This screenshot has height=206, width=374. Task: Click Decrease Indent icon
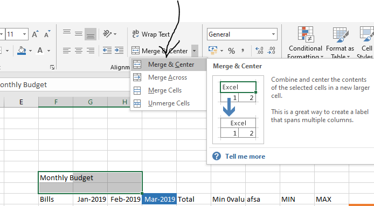click(x=107, y=50)
